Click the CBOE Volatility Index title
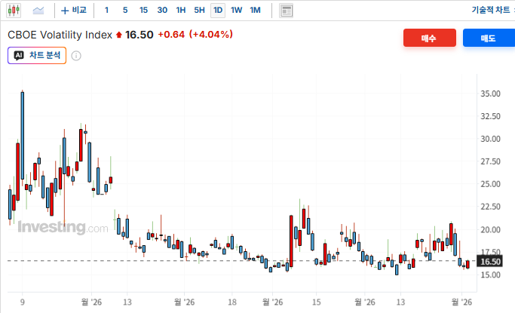Screen dimensions: 515x313 [60, 35]
